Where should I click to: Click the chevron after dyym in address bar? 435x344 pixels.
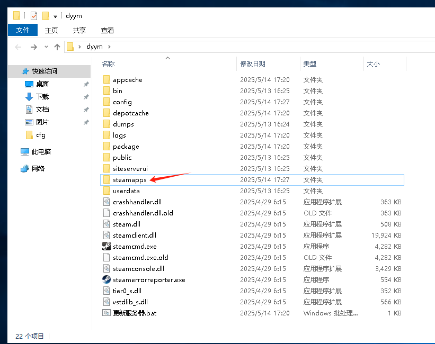click(x=109, y=47)
